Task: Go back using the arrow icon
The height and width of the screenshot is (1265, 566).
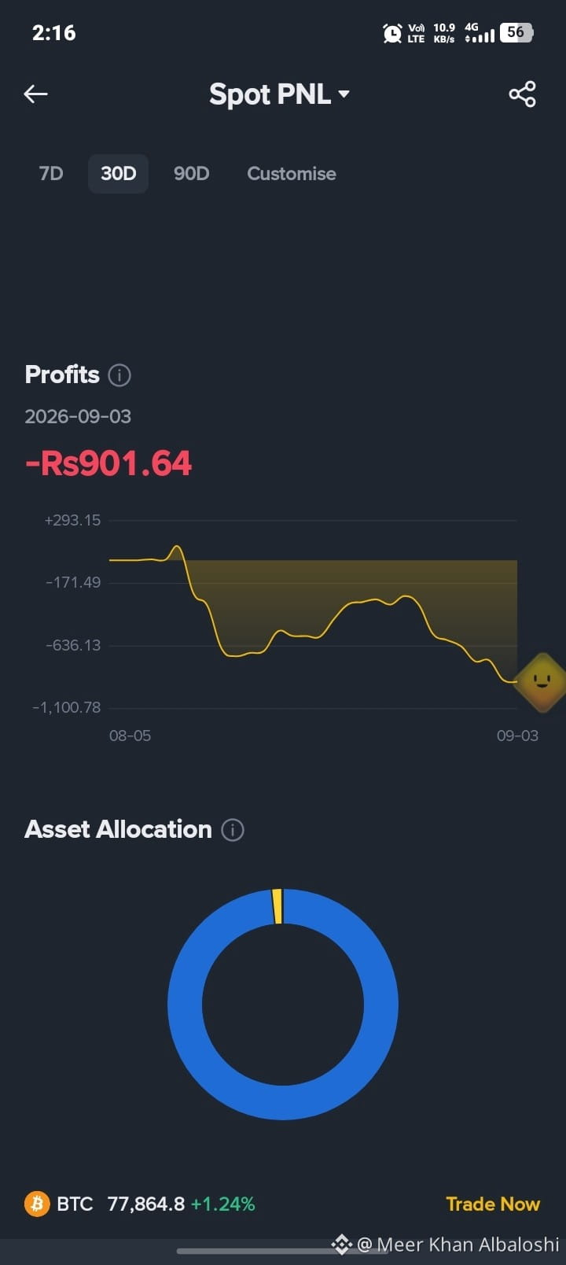Action: (35, 94)
